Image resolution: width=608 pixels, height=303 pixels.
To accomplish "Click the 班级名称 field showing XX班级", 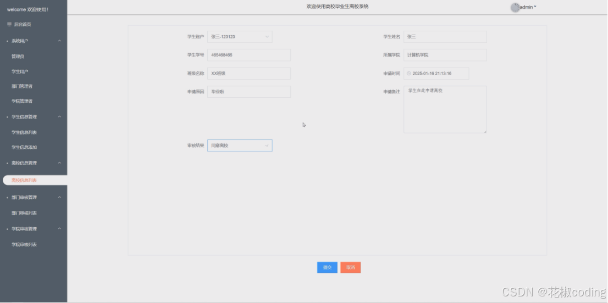I will click(x=249, y=74).
